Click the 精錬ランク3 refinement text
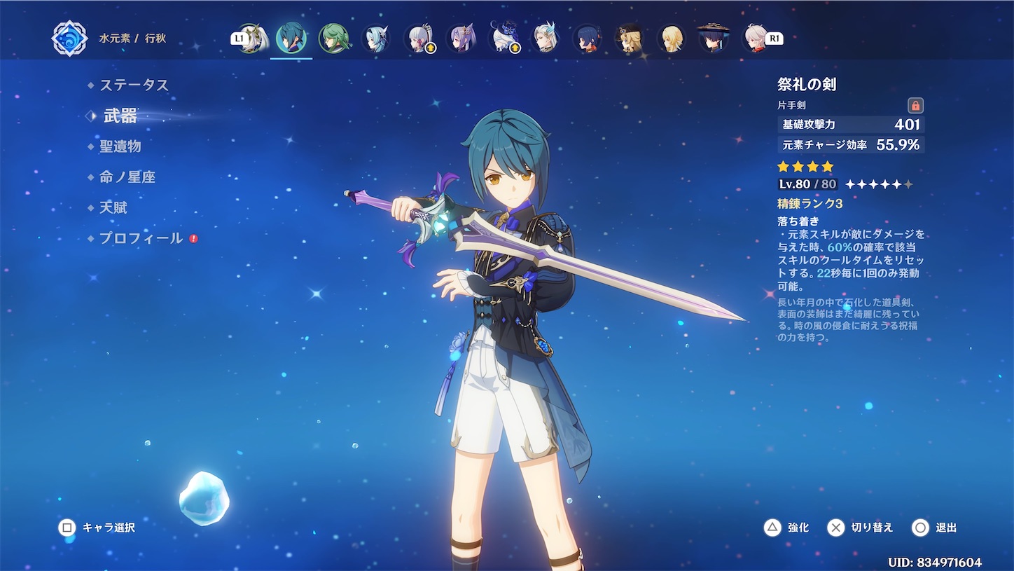Image resolution: width=1014 pixels, height=571 pixels. [x=810, y=204]
